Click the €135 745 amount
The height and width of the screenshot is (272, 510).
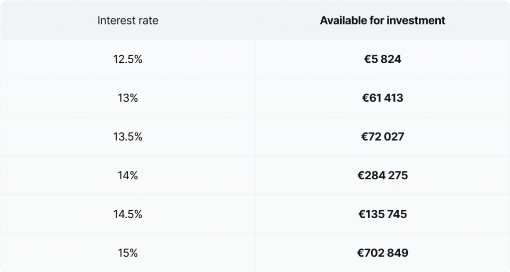point(382,214)
